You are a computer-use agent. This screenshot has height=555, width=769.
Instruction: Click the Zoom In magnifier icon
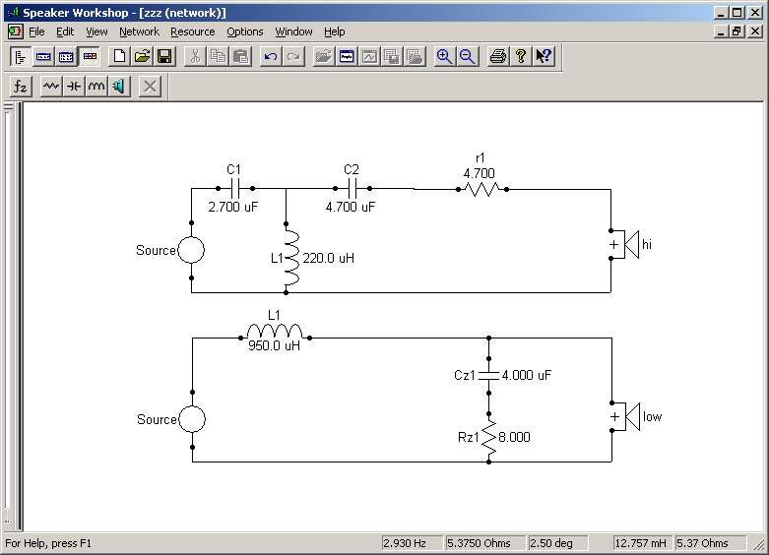pos(444,56)
